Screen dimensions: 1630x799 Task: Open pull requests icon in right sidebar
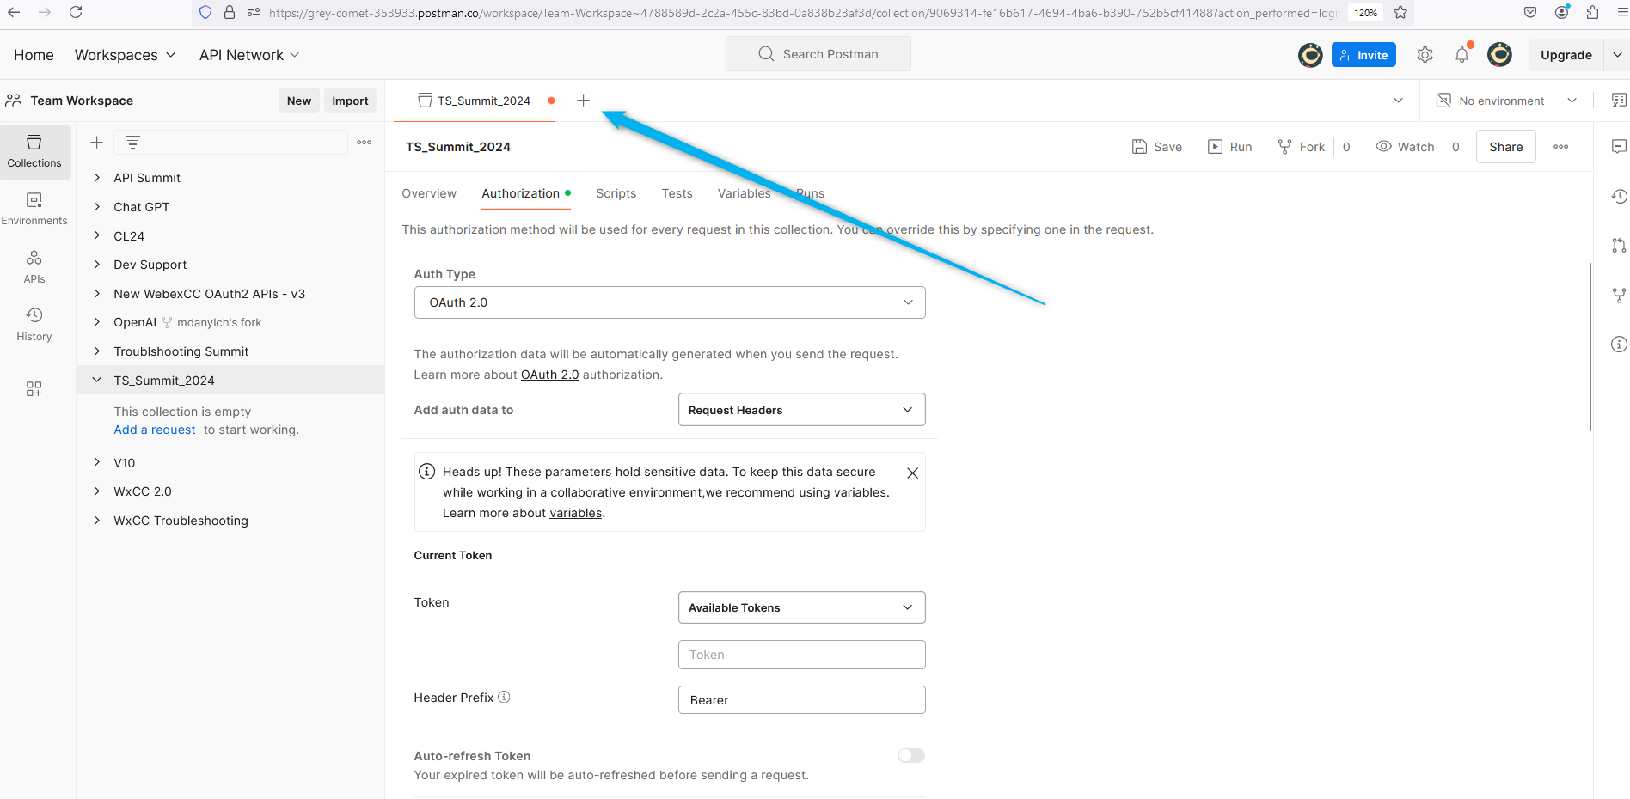1619,246
